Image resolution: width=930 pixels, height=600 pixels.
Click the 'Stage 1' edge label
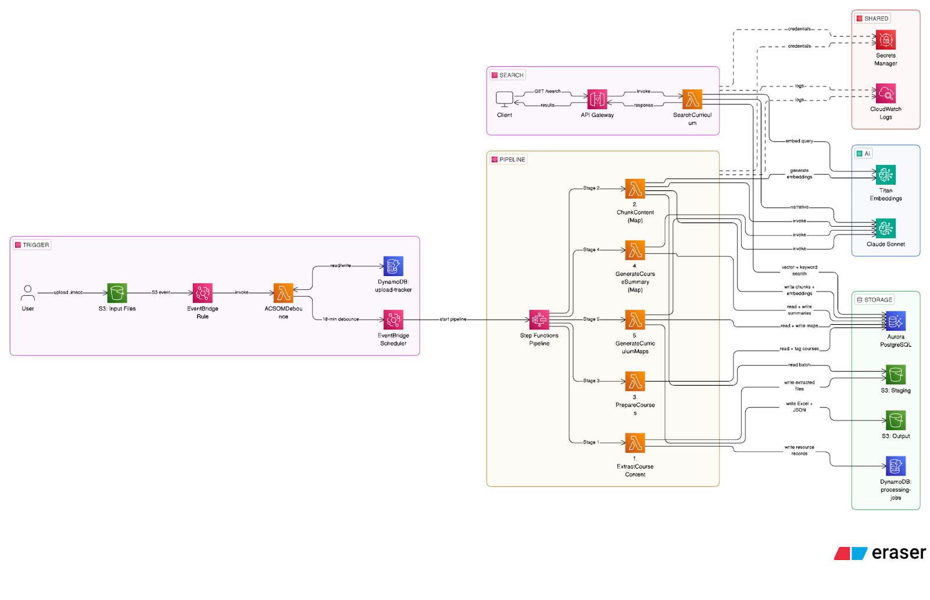[591, 443]
